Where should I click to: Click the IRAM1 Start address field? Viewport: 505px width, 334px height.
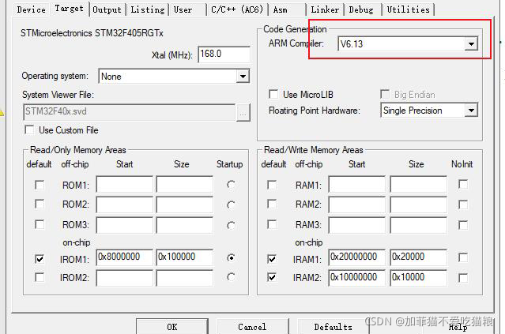357,257
